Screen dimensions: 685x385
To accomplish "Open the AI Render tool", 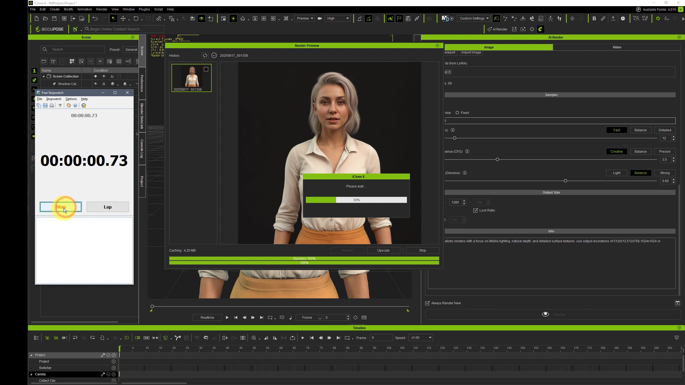I will pos(497,29).
